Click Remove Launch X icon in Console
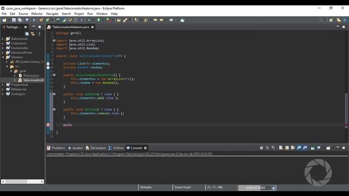349x196 pixels. point(267,148)
